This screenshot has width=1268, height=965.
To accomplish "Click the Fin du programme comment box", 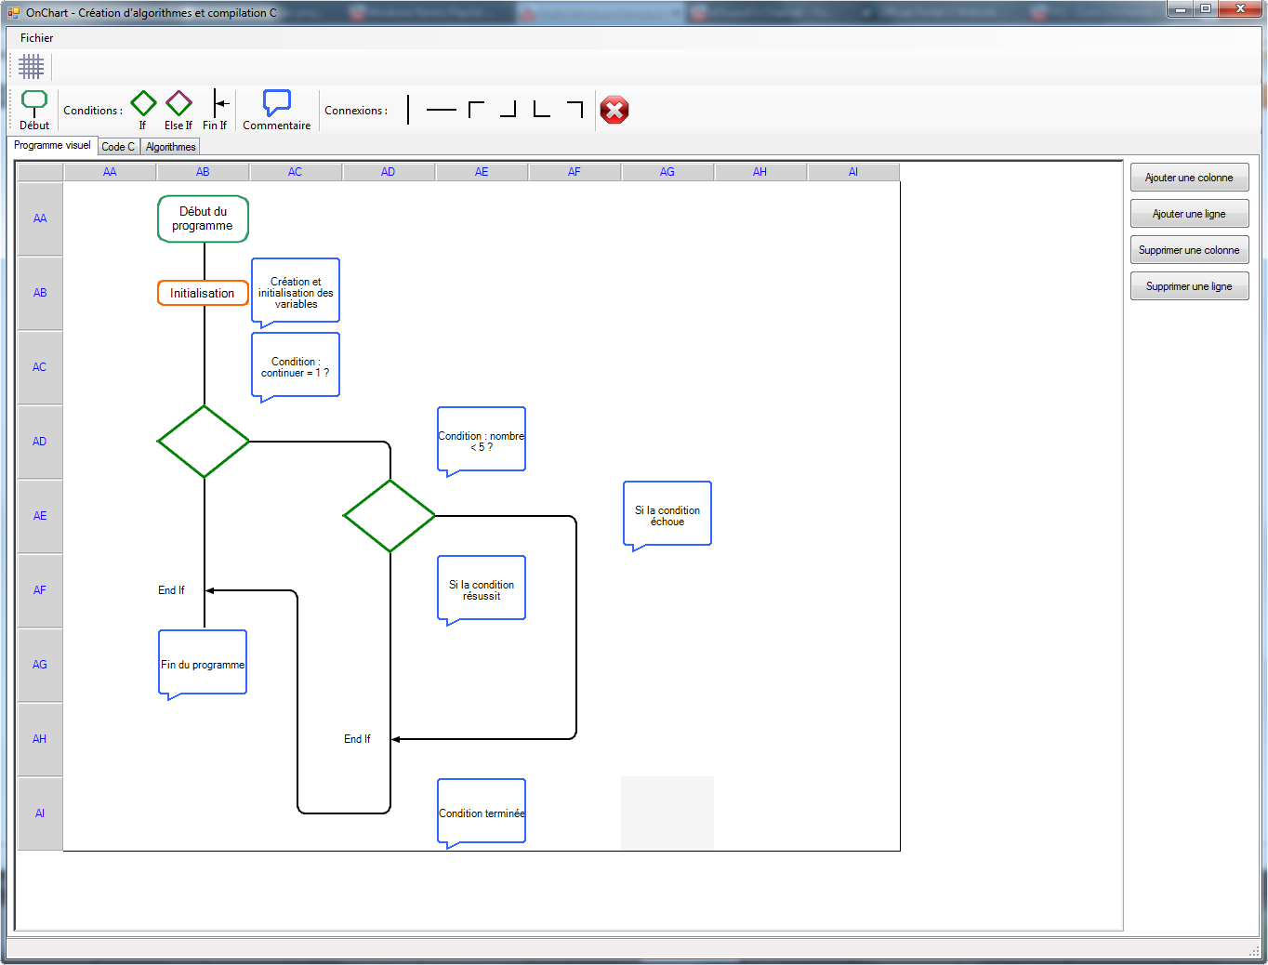I will pyautogui.click(x=202, y=662).
